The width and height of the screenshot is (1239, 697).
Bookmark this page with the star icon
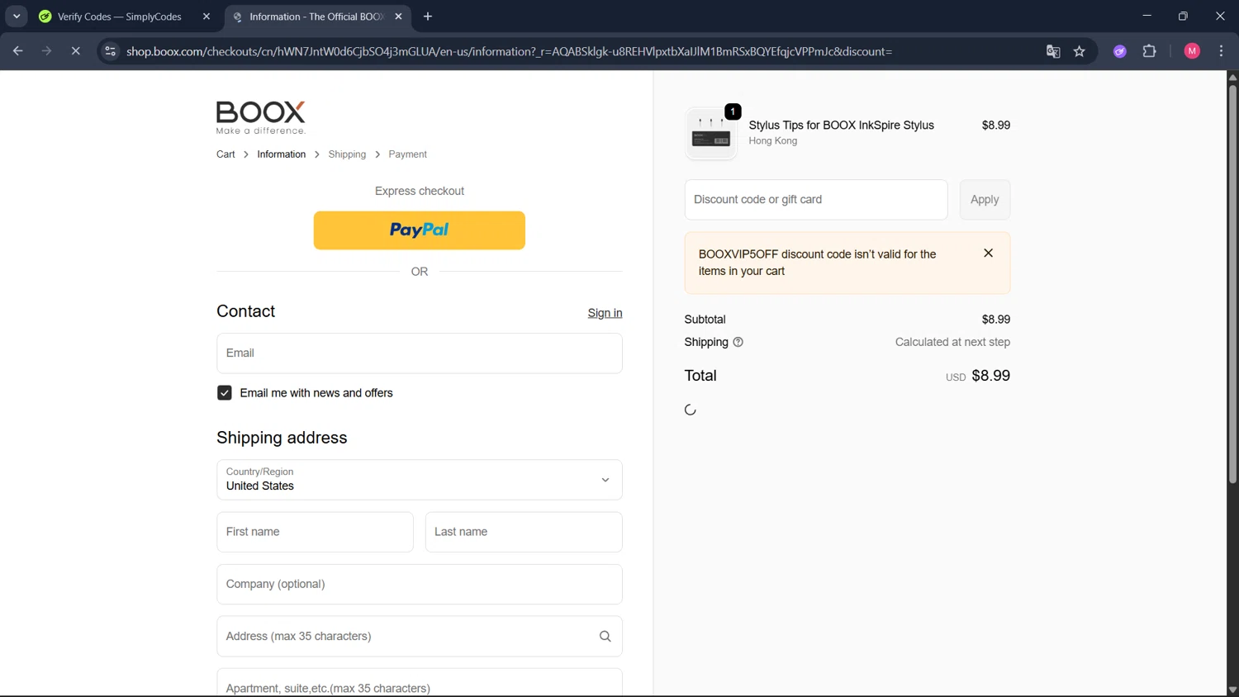coord(1080,51)
